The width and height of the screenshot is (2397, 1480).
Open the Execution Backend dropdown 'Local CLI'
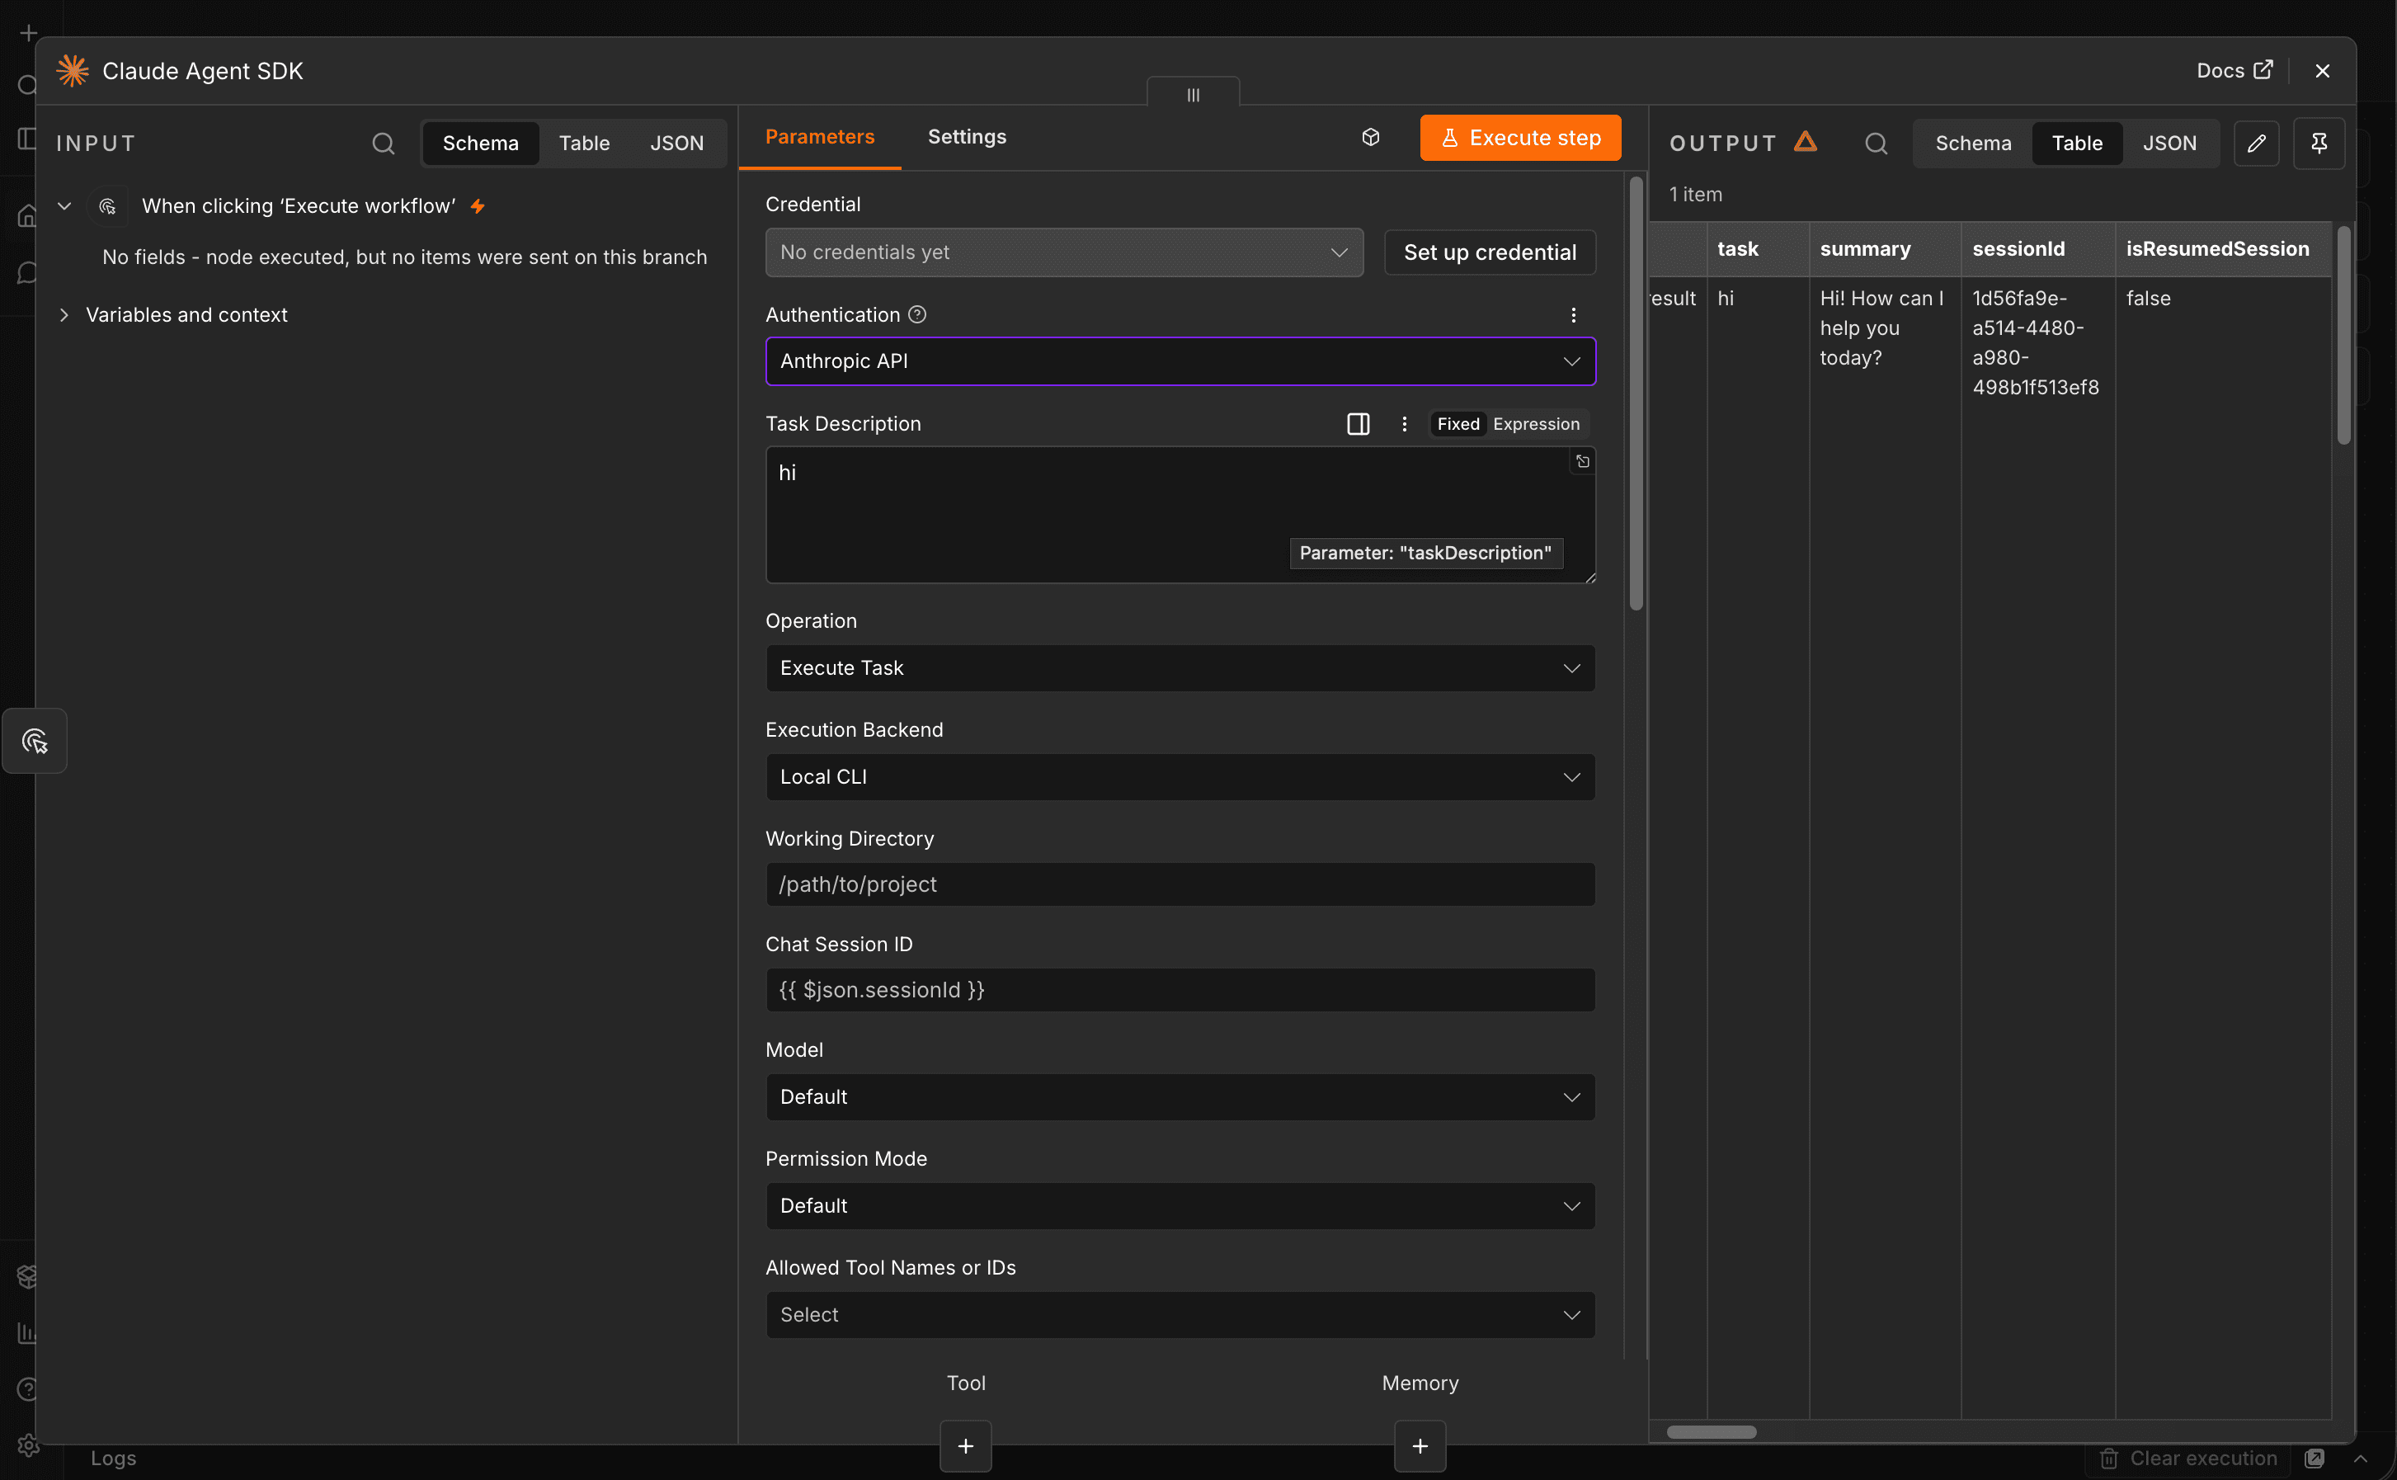tap(1180, 777)
